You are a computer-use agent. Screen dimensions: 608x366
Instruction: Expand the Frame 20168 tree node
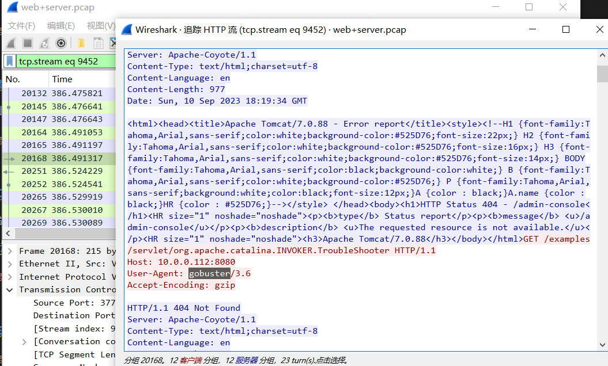9,251
